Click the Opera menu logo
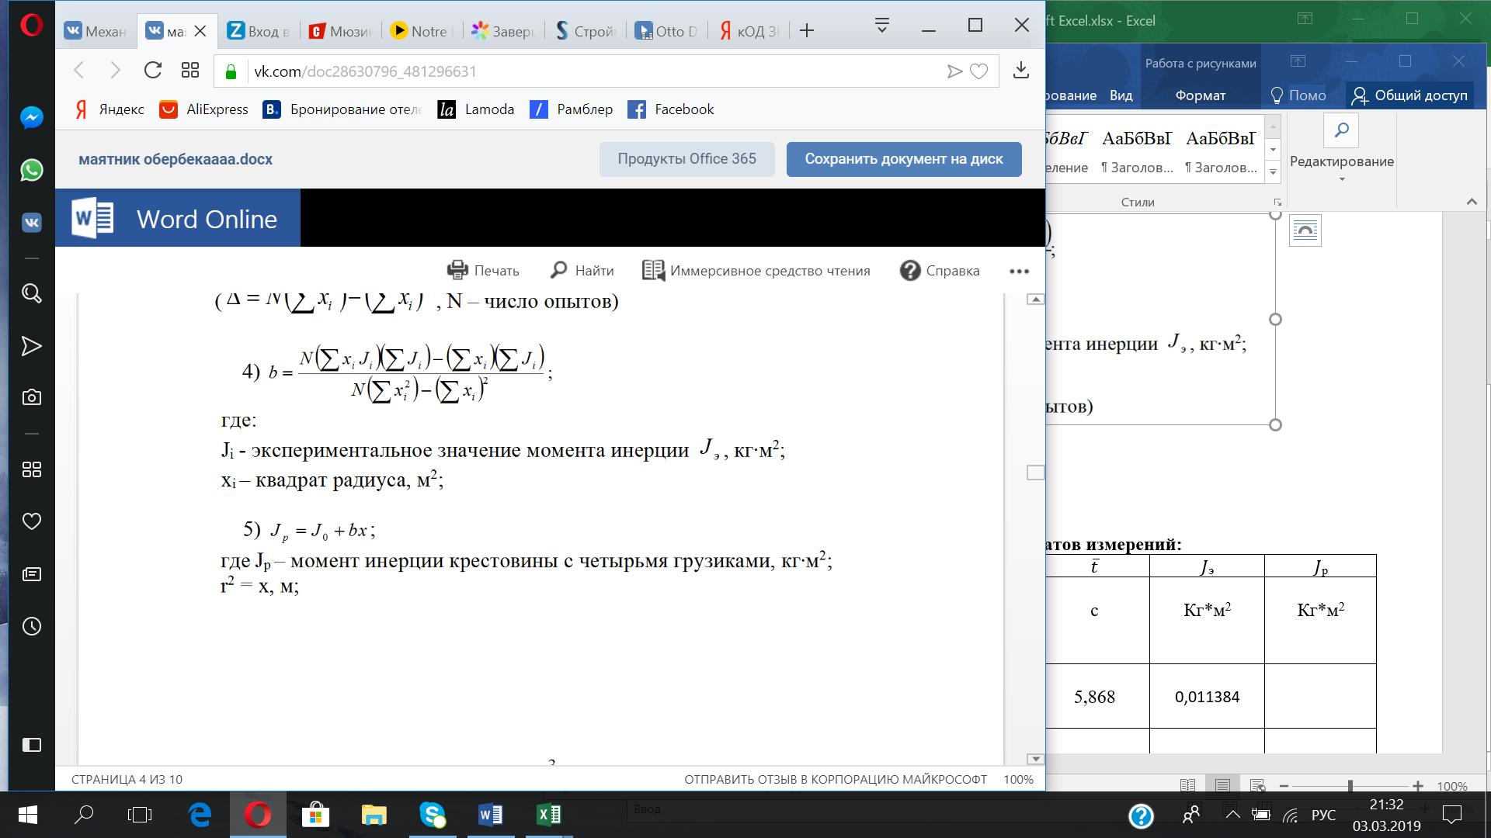Screen dimensions: 1491x838 click(x=32, y=26)
